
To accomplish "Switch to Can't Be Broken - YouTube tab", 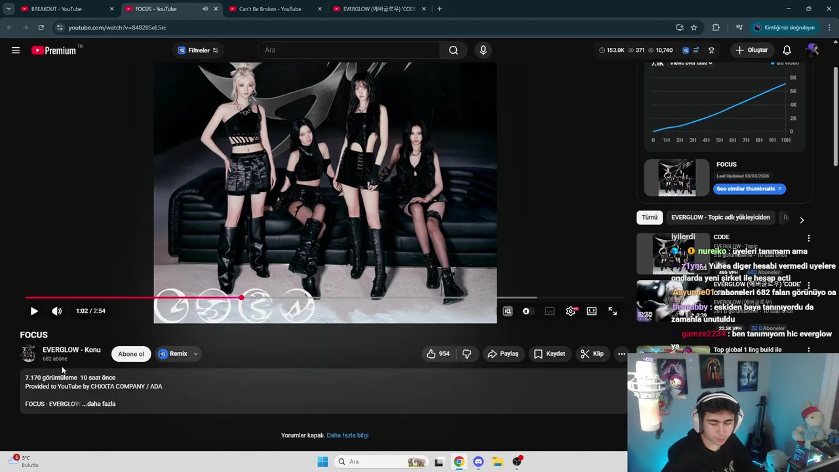I will coord(275,9).
